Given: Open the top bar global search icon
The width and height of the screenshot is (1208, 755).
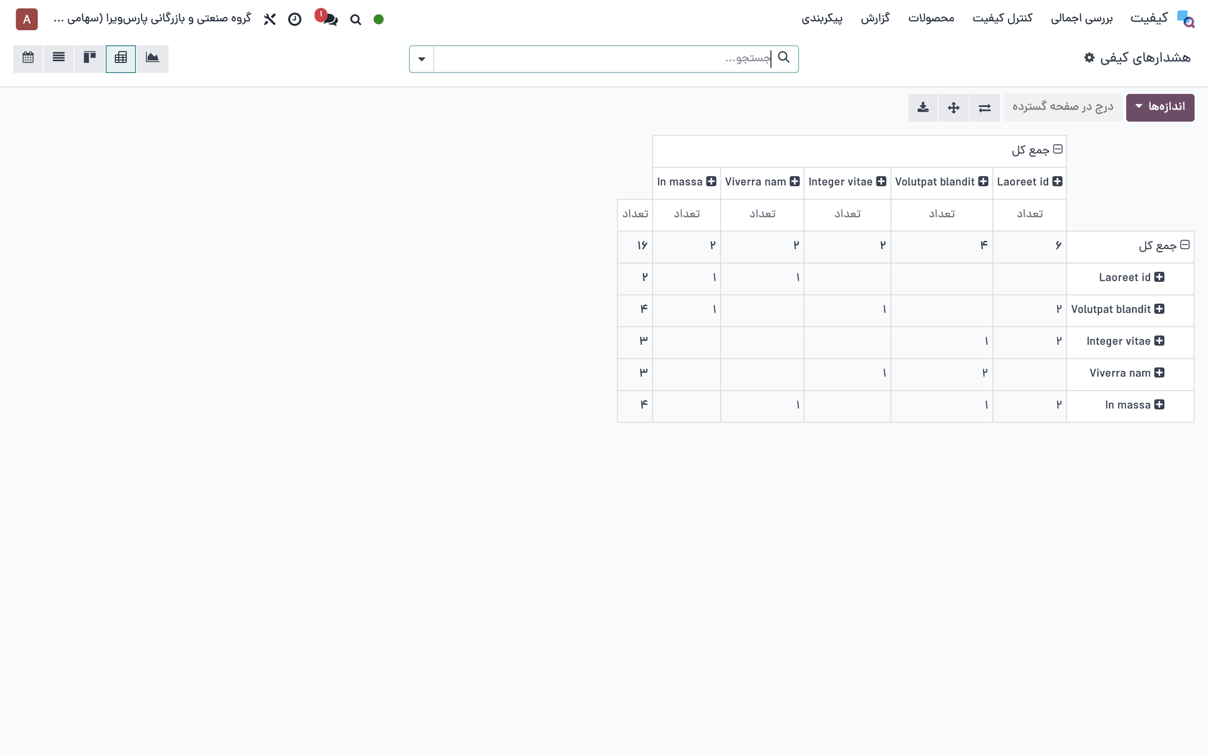Looking at the screenshot, I should pos(355,20).
